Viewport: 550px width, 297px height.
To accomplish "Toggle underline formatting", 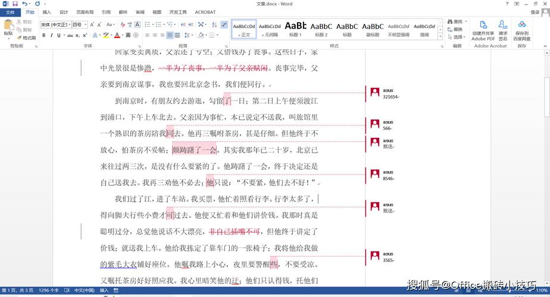I will (x=58, y=36).
